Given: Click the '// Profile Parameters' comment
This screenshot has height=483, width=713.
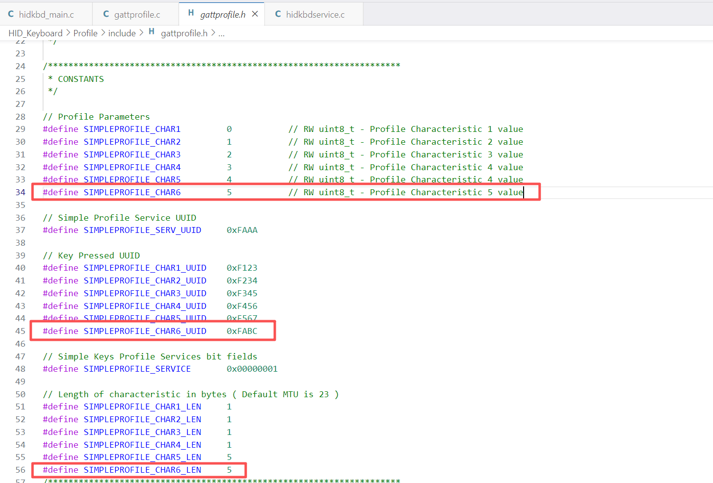Looking at the screenshot, I should [96, 117].
